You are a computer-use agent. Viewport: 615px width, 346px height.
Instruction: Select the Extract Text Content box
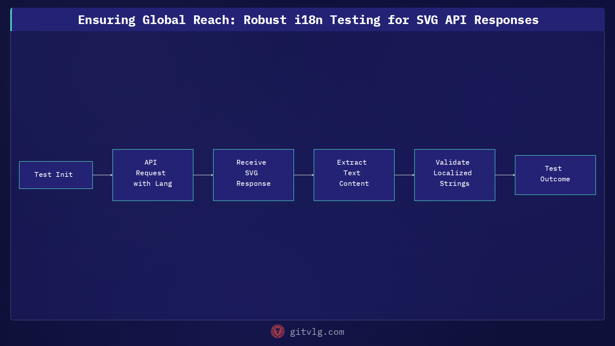(x=354, y=175)
